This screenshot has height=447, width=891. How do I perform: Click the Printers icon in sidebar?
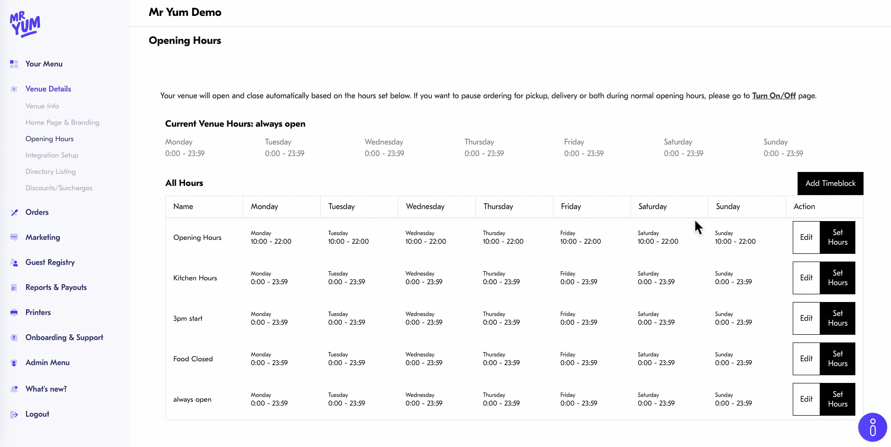point(14,313)
